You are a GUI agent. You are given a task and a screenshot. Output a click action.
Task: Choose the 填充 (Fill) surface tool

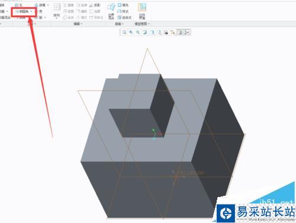pos(123,5)
